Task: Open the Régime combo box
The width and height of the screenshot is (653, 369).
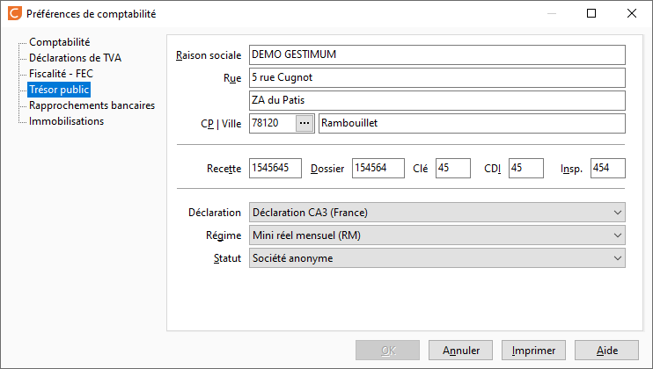Action: click(437, 235)
